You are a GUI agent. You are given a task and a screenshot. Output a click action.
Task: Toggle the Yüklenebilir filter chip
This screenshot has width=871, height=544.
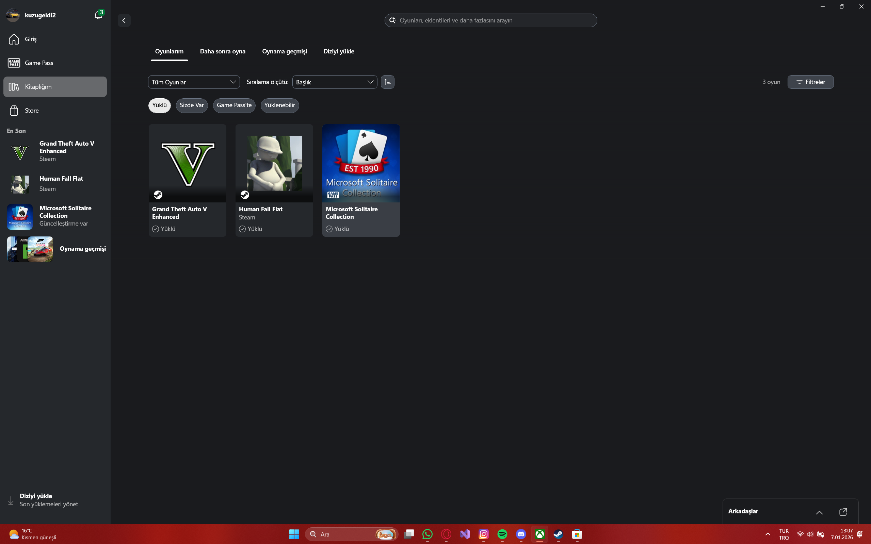280,105
